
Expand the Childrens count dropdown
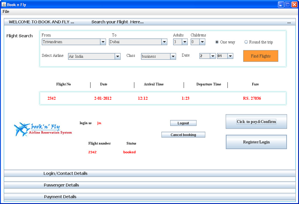(198, 42)
